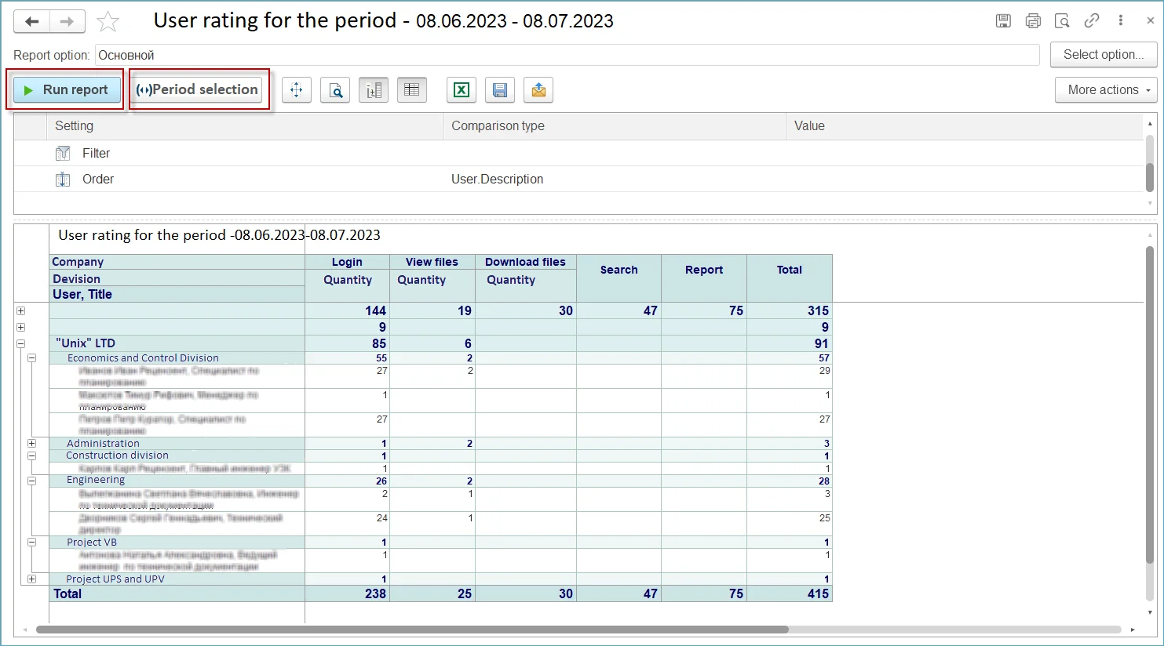1164x646 pixels.
Task: Open the three-dot kebab menu
Action: click(1121, 21)
